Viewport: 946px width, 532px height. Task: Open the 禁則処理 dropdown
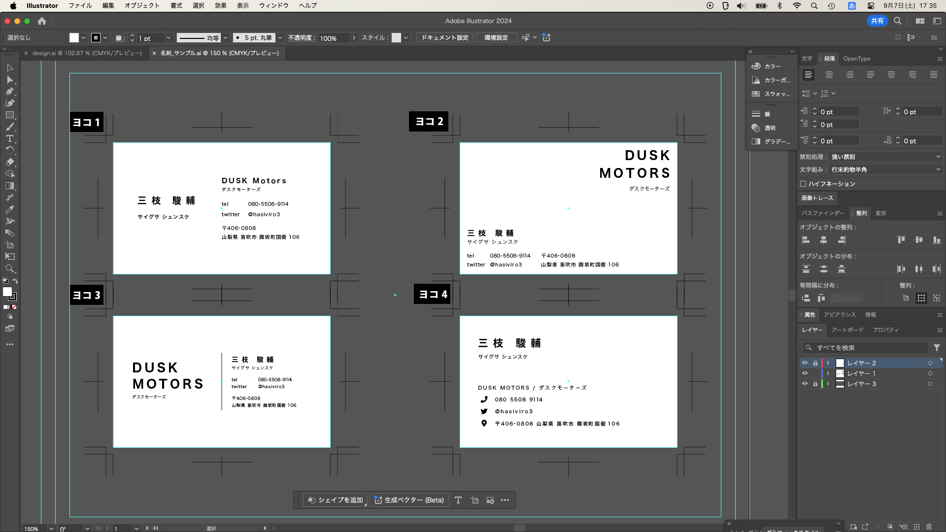tap(885, 157)
